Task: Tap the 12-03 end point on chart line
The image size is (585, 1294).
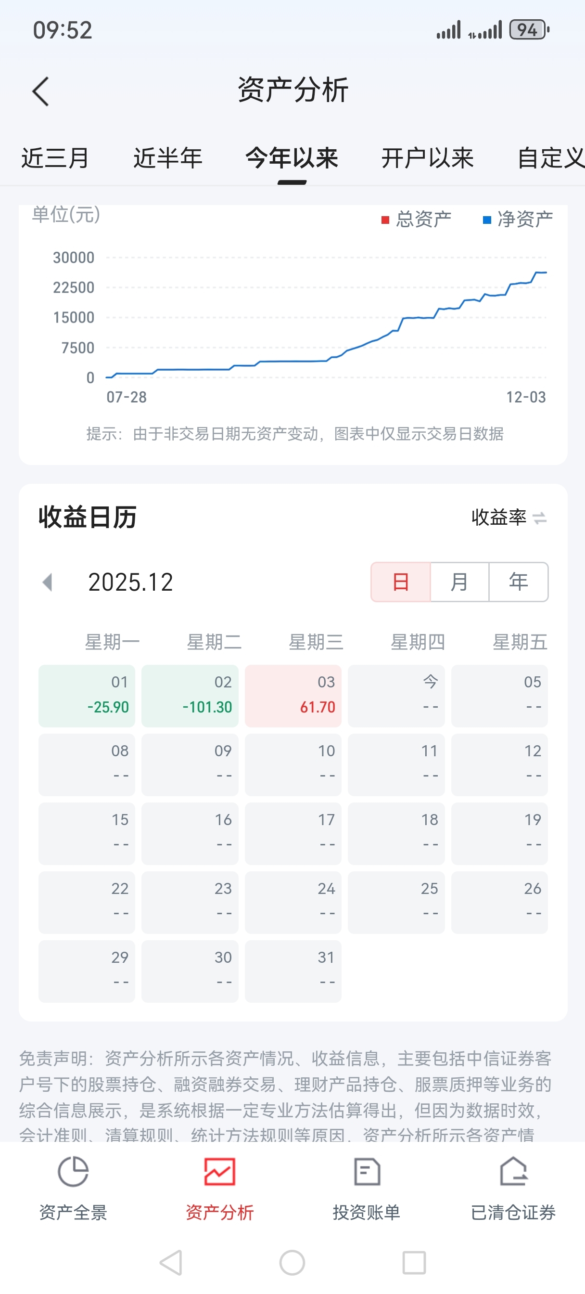Action: 546,272
